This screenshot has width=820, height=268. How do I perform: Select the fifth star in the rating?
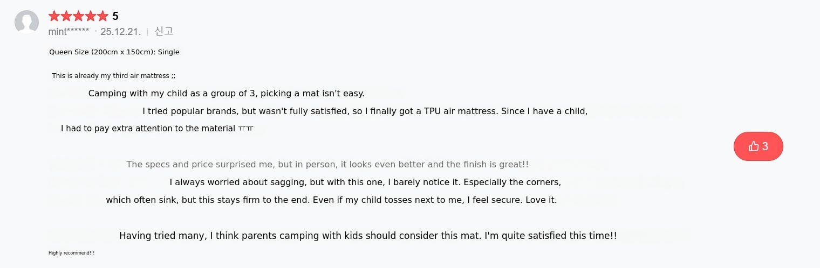pyautogui.click(x=102, y=16)
